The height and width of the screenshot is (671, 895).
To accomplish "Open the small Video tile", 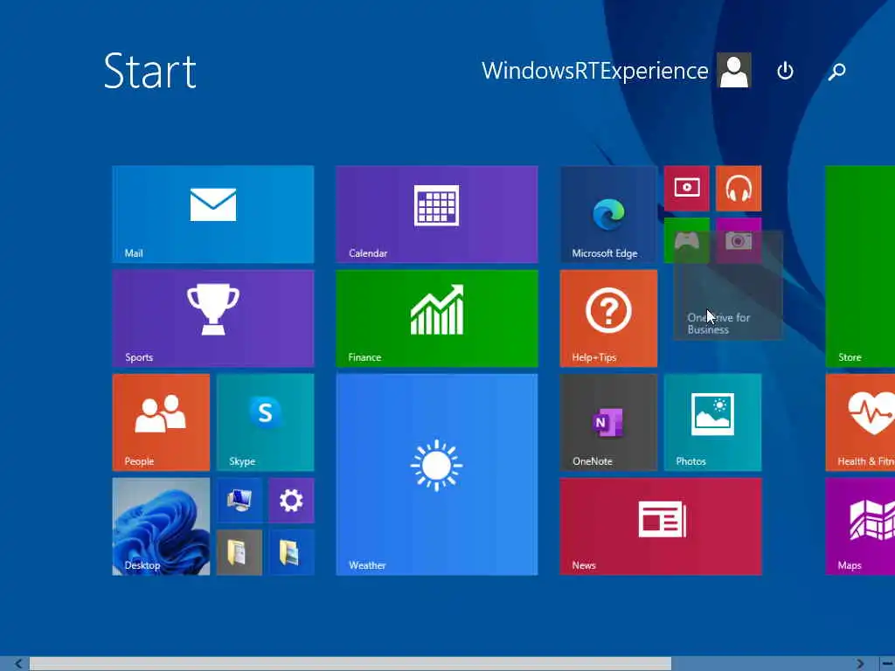I will (x=687, y=189).
